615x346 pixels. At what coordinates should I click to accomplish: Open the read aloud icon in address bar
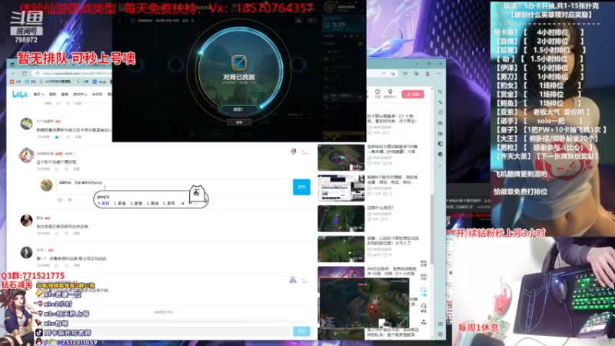383,73
